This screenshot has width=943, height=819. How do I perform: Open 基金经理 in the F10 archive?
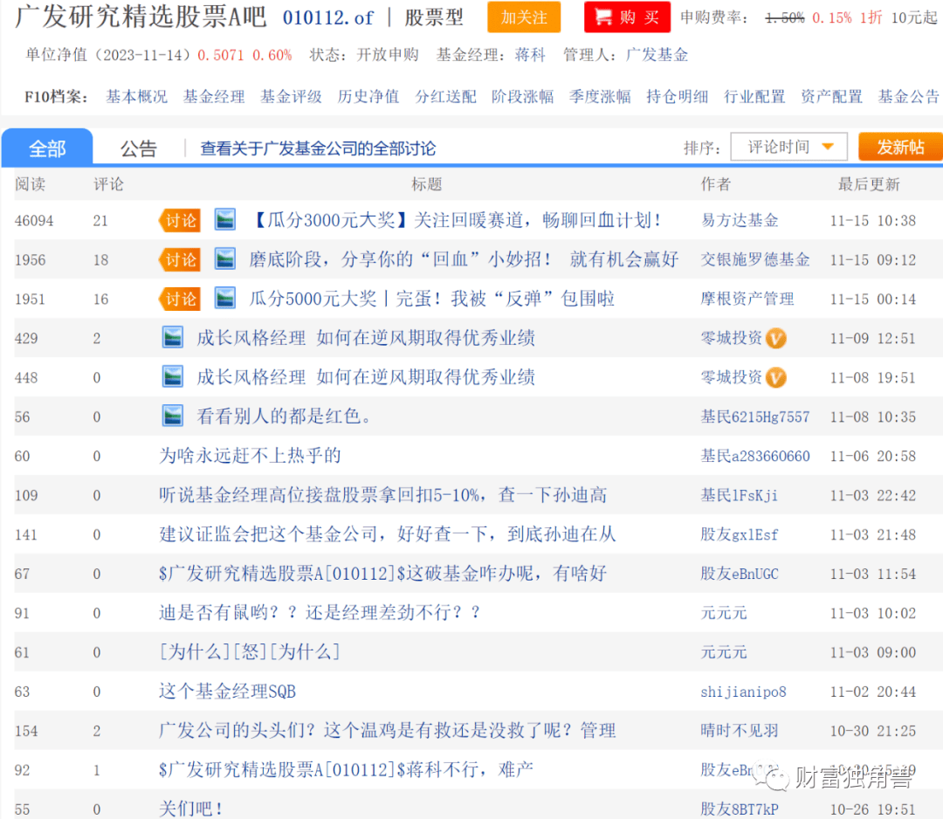[214, 96]
